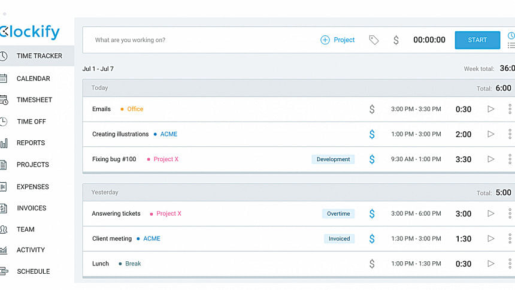Click the Schedule sidebar icon
The height and width of the screenshot is (290, 515).
click(4, 271)
